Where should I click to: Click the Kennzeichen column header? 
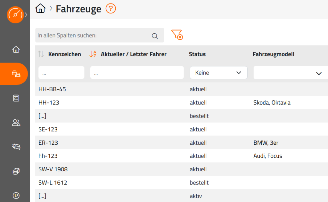coord(65,54)
